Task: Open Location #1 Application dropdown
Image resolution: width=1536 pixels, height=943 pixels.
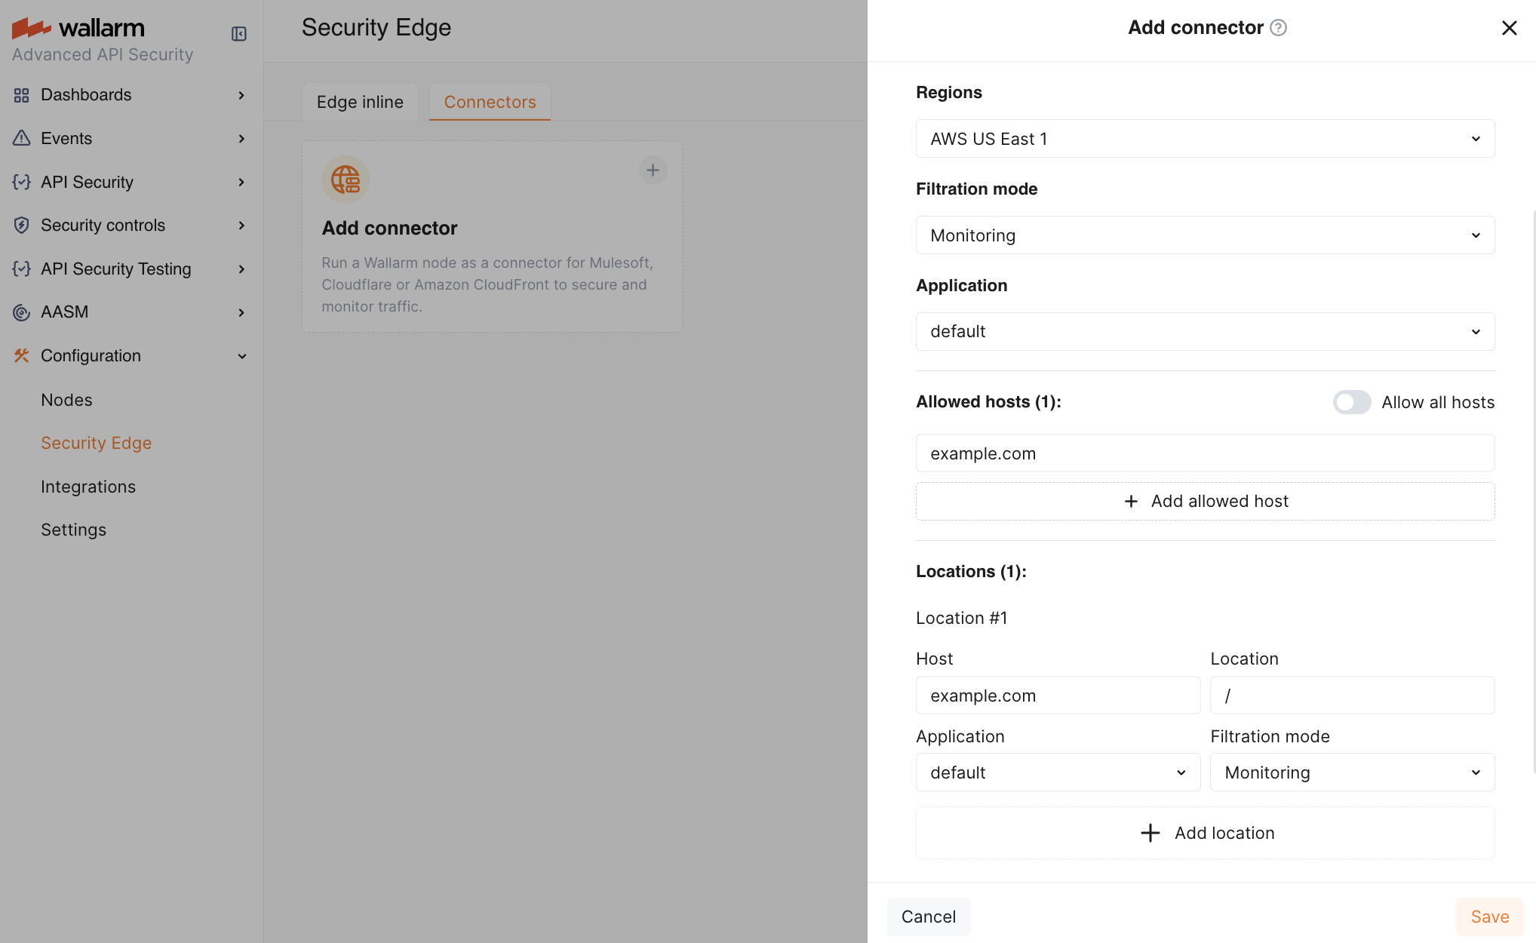Action: tap(1058, 773)
